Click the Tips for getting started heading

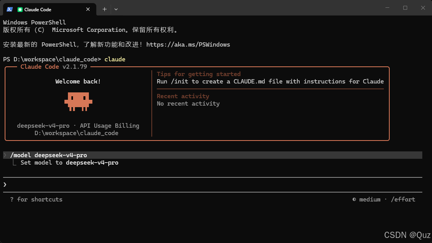coord(199,74)
